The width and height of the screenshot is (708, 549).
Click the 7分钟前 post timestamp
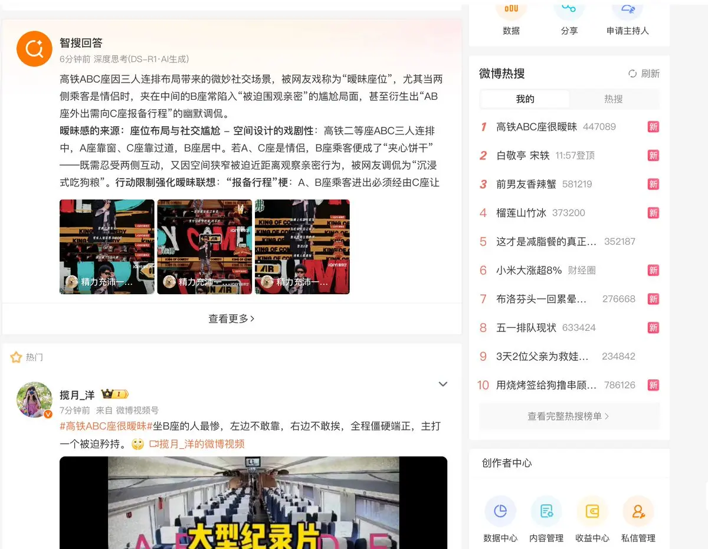(75, 410)
